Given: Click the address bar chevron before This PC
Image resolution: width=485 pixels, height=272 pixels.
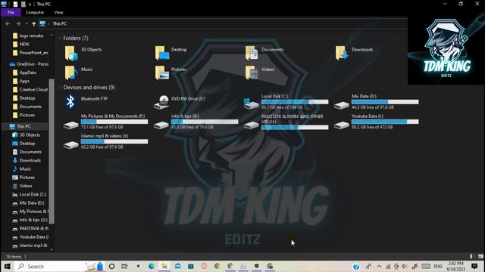Looking at the screenshot, I should click(48, 23).
